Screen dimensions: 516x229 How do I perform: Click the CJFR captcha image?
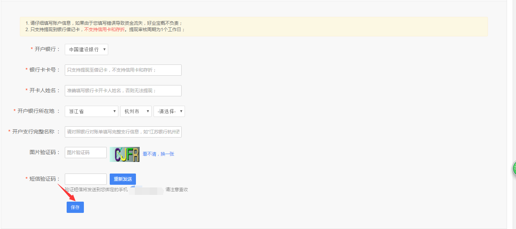coord(125,154)
